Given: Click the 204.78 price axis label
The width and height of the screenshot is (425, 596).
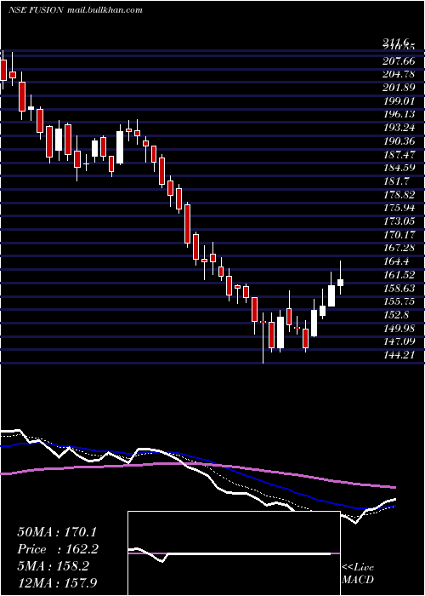Looking at the screenshot, I should [x=399, y=74].
